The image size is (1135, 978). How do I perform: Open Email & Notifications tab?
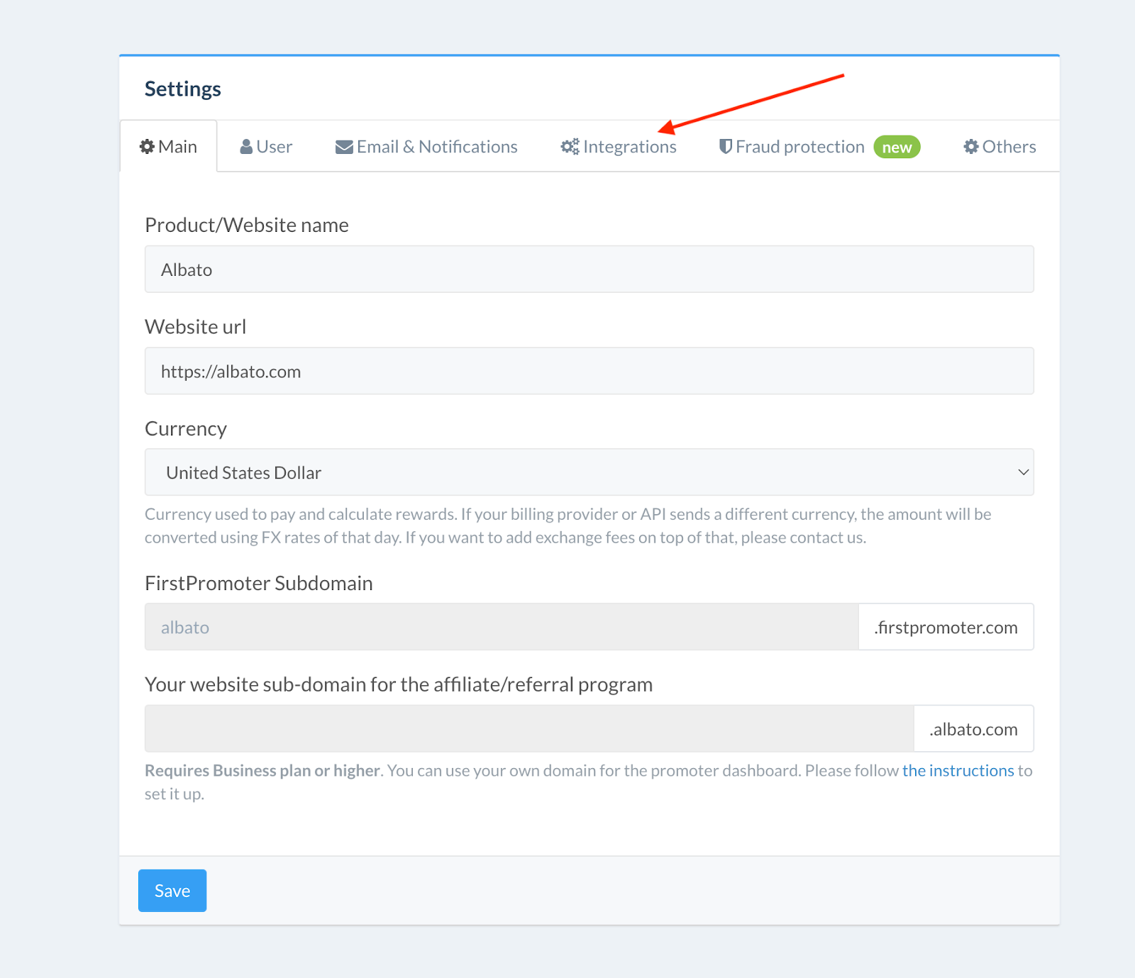(426, 147)
